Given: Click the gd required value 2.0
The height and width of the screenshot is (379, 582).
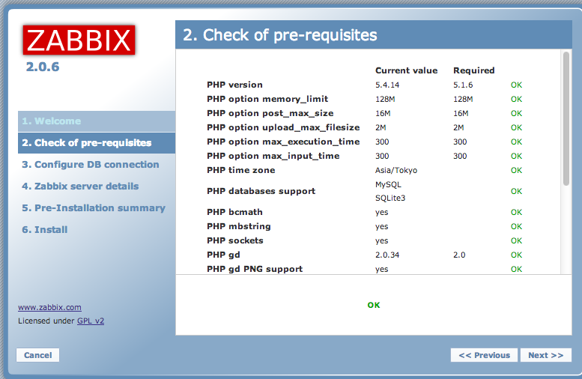Looking at the screenshot, I should point(459,255).
